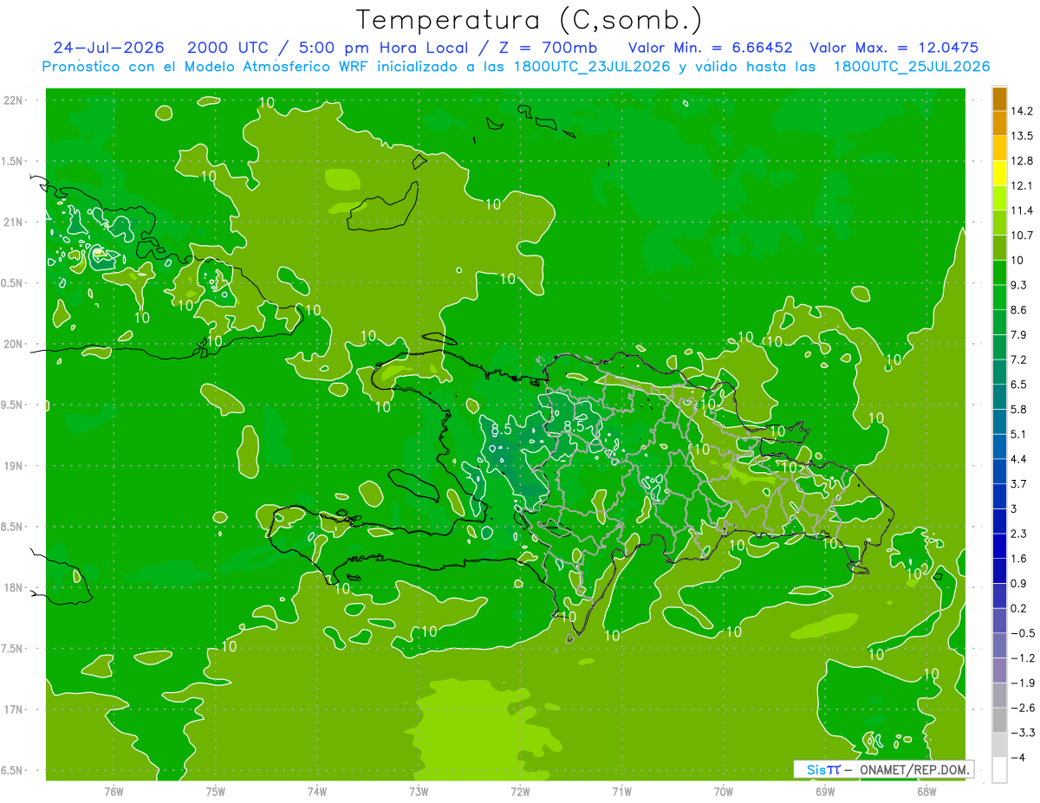
Task: Click the '13.5' color scale value
Action: point(1022,136)
